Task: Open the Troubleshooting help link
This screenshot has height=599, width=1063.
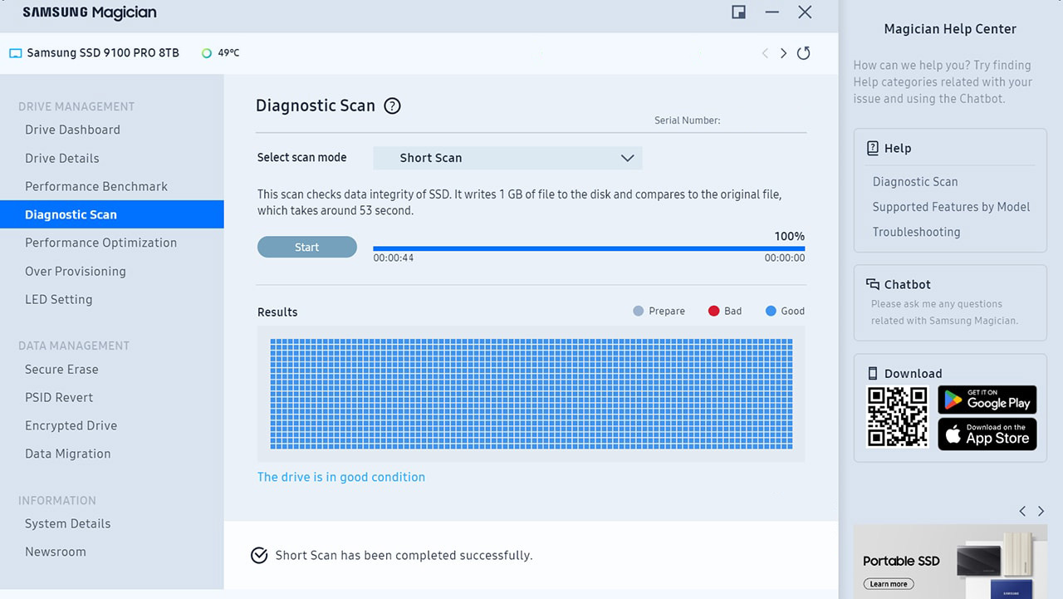Action: point(916,232)
